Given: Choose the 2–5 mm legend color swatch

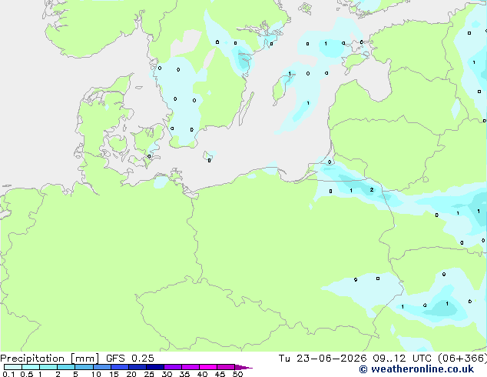Looking at the screenshot, I should click(66, 367).
